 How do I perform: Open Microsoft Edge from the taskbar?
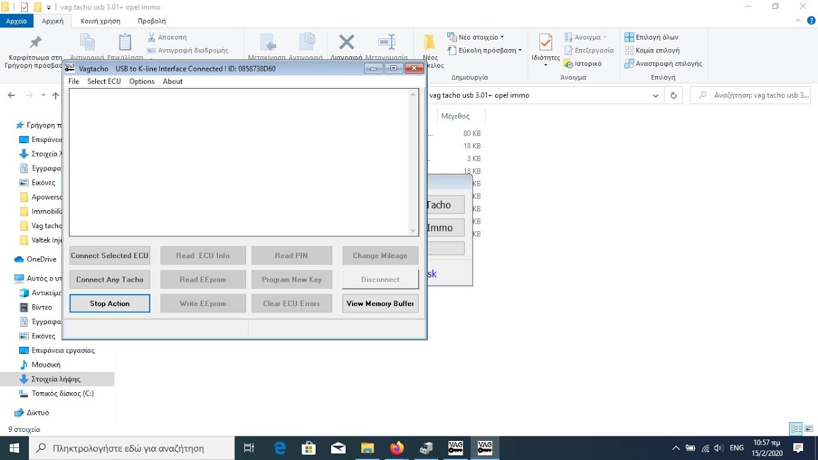pos(280,448)
